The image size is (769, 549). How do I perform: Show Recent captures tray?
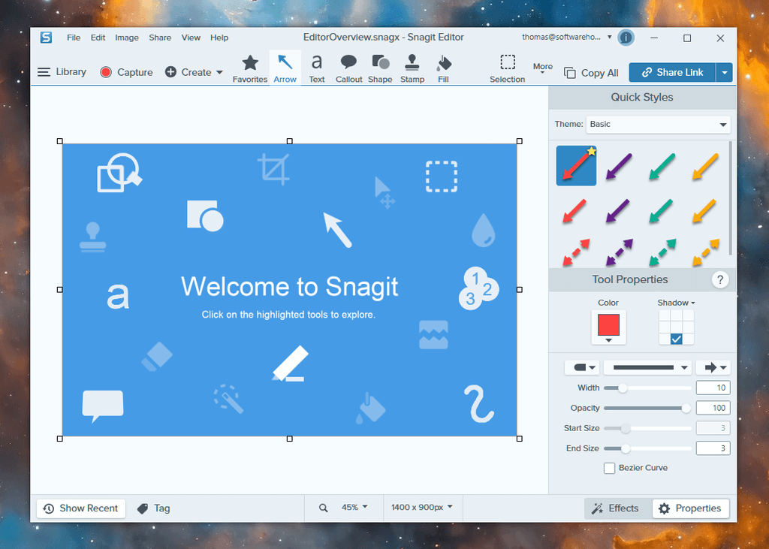pyautogui.click(x=81, y=508)
